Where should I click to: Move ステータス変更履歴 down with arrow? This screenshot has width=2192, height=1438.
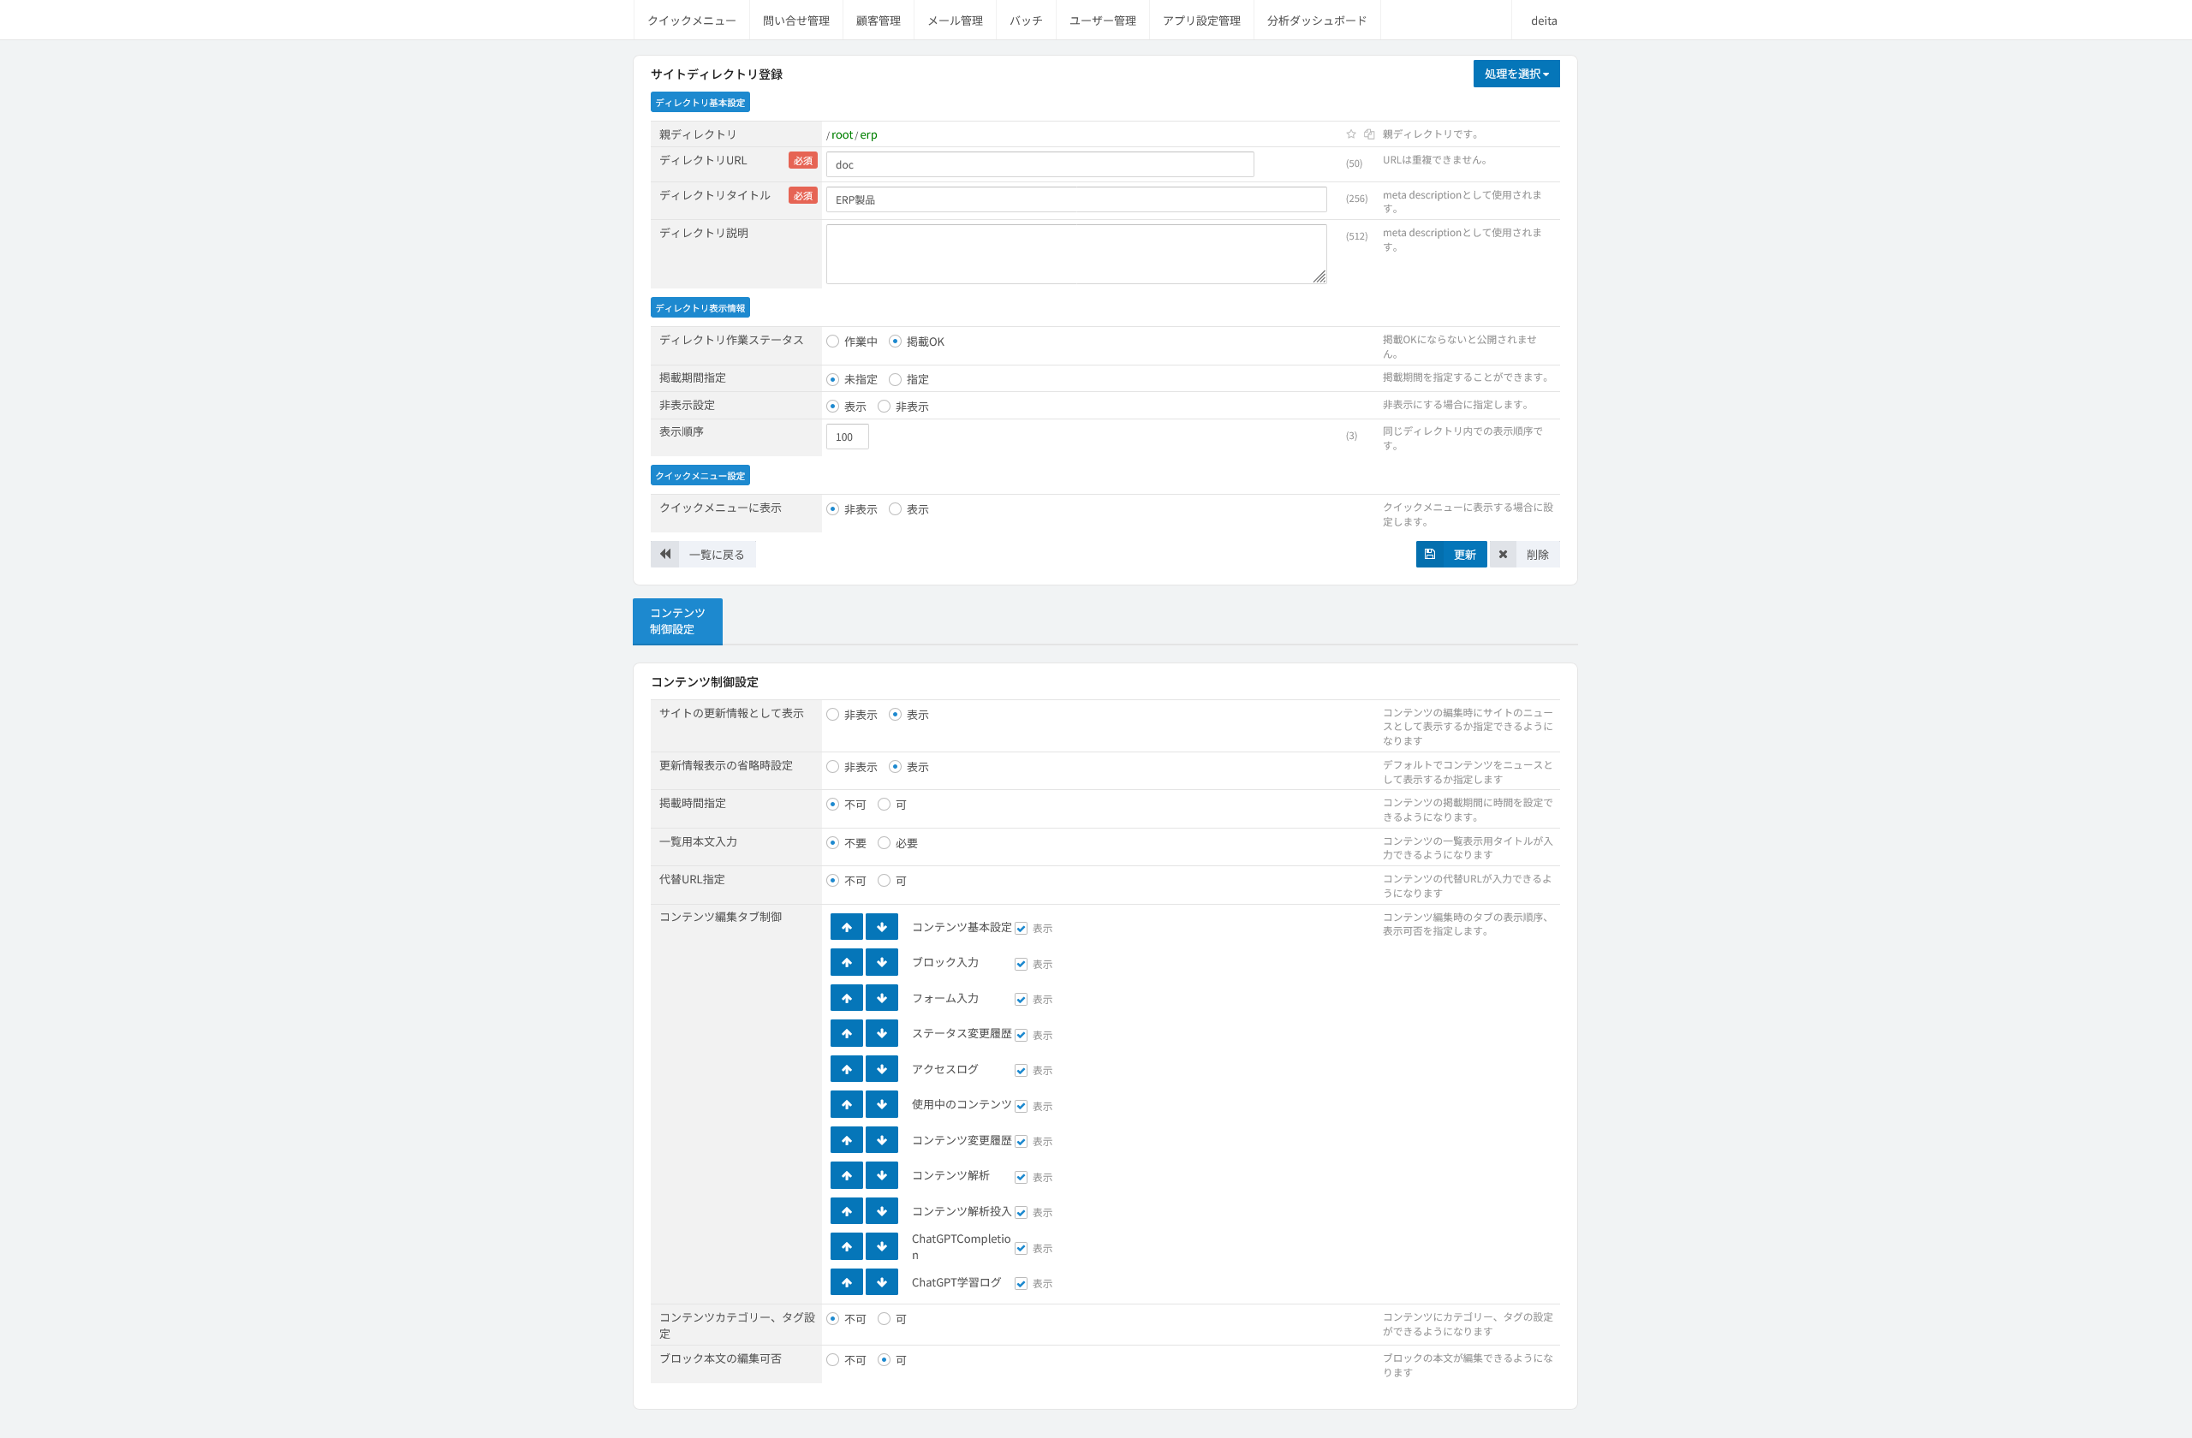(881, 1033)
